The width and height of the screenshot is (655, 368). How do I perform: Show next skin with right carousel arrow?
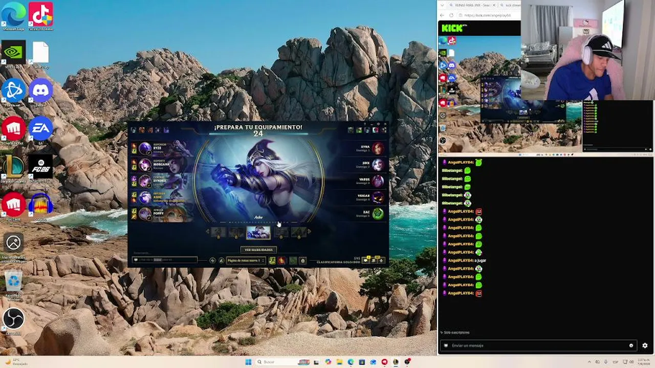(309, 232)
